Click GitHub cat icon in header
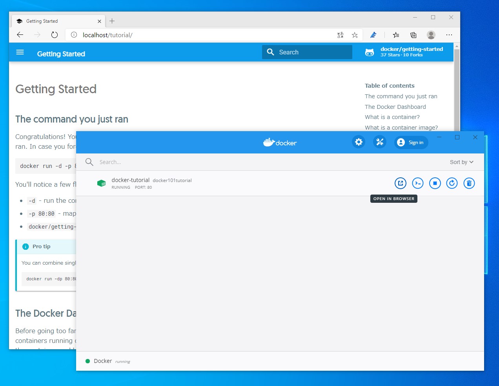 tap(370, 52)
